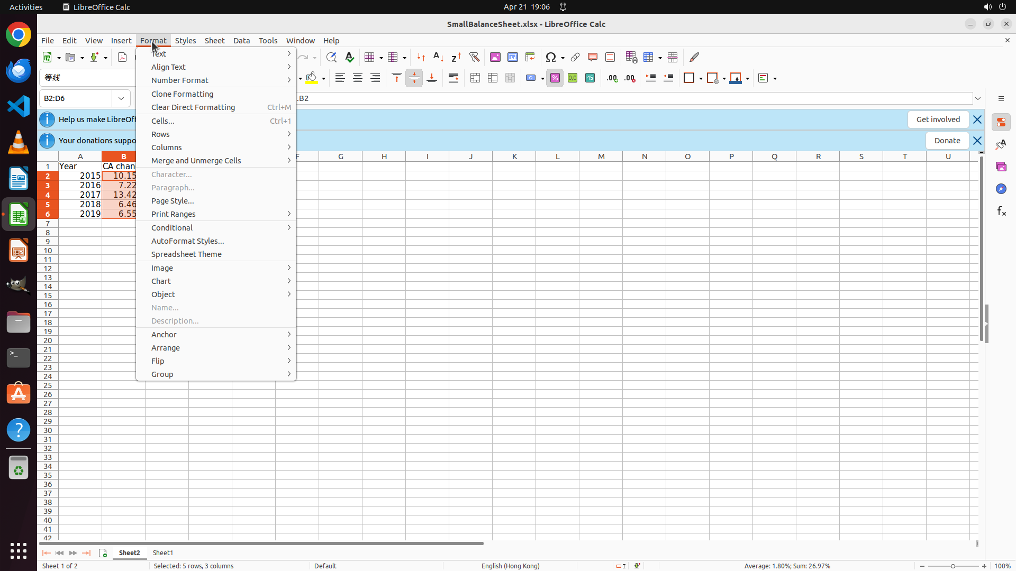
Task: Expand the formula bar arrow
Action: 978,98
